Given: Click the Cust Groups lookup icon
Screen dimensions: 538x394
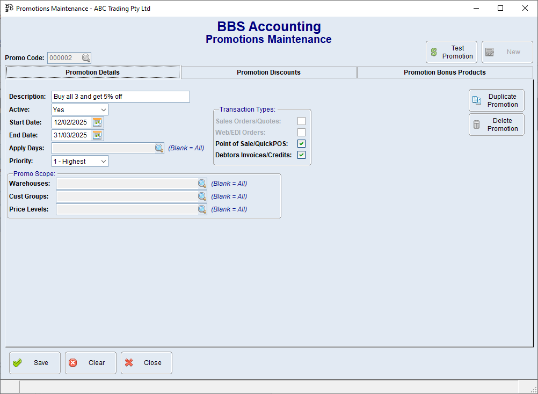Looking at the screenshot, I should click(x=202, y=196).
